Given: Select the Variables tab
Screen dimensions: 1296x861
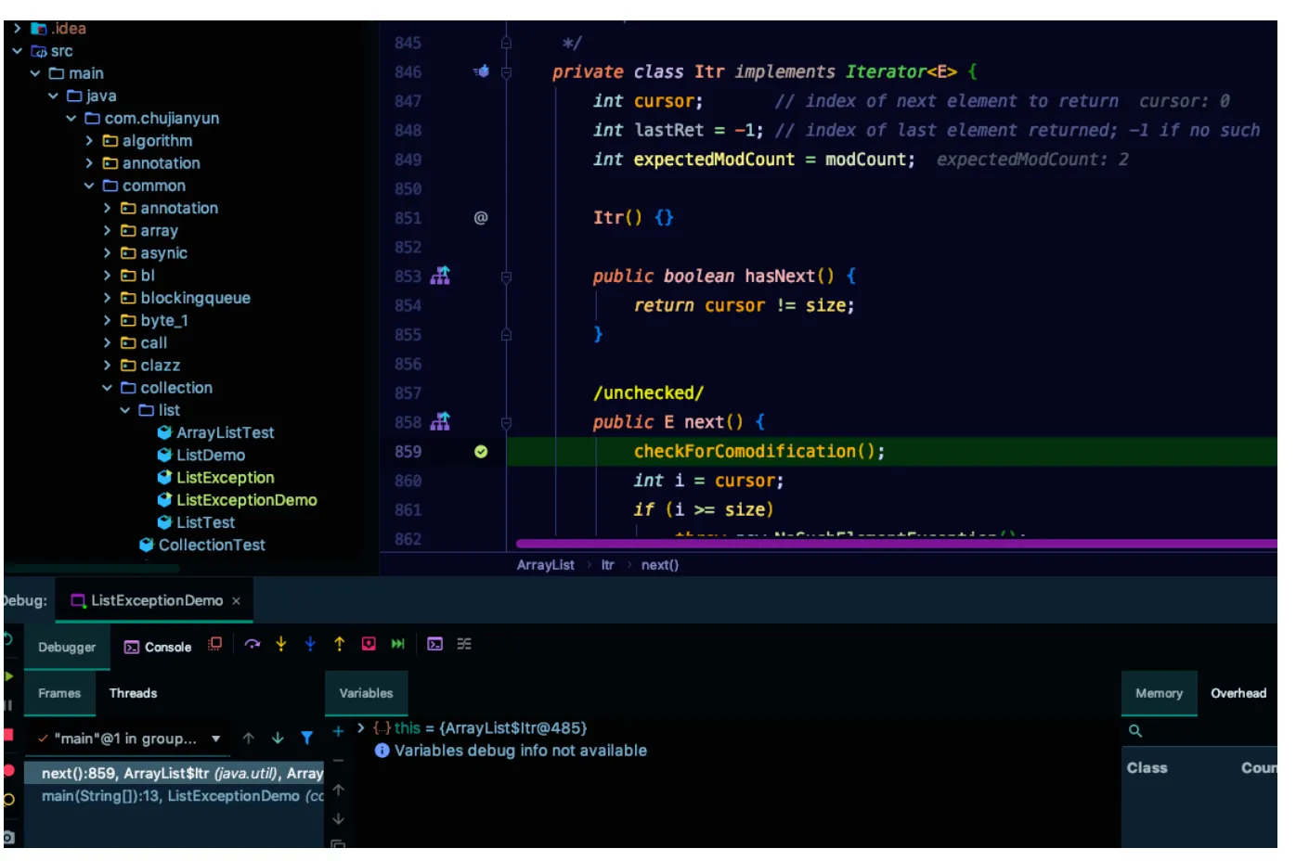Looking at the screenshot, I should (366, 693).
